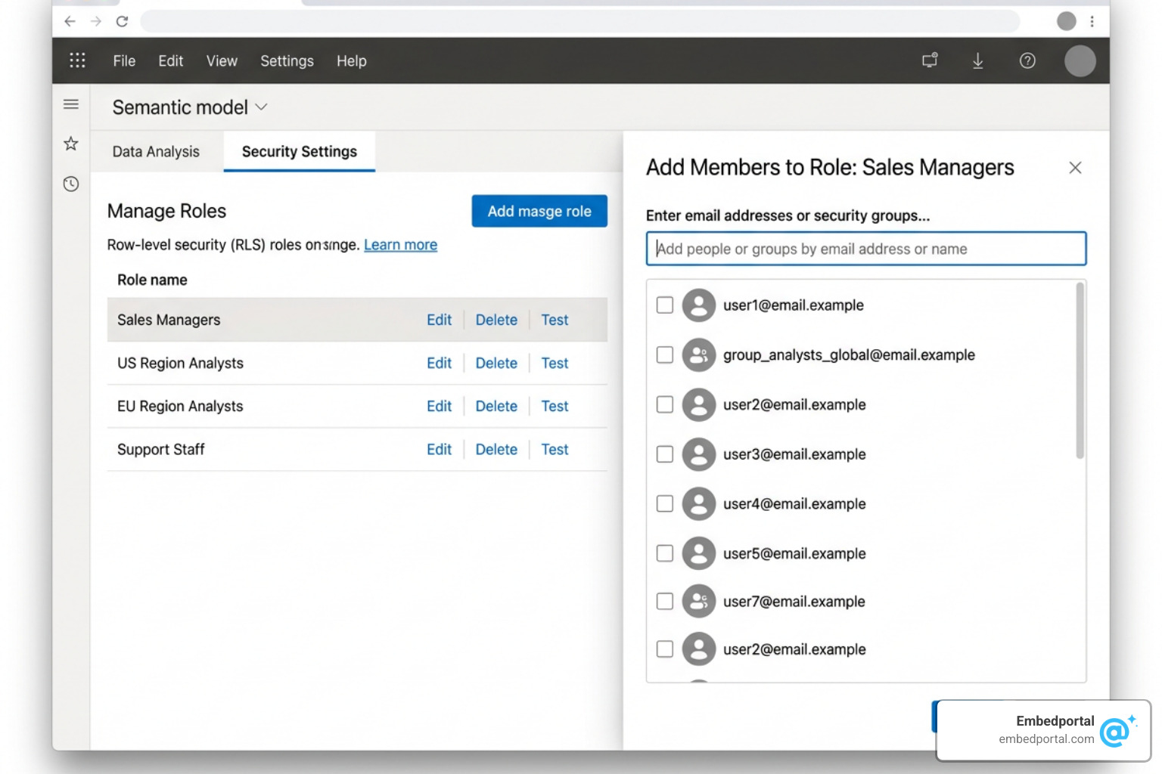This screenshot has height=774, width=1162.
Task: Click the download arrow icon
Action: 977,60
